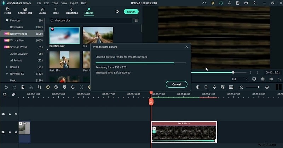283x148 pixels.
Task: Toggle visibility of video track 1
Action: pyautogui.click(x=16, y=132)
